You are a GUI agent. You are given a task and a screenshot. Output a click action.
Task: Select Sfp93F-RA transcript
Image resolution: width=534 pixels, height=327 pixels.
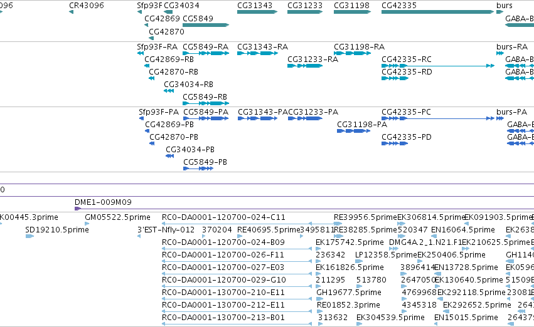click(x=141, y=53)
